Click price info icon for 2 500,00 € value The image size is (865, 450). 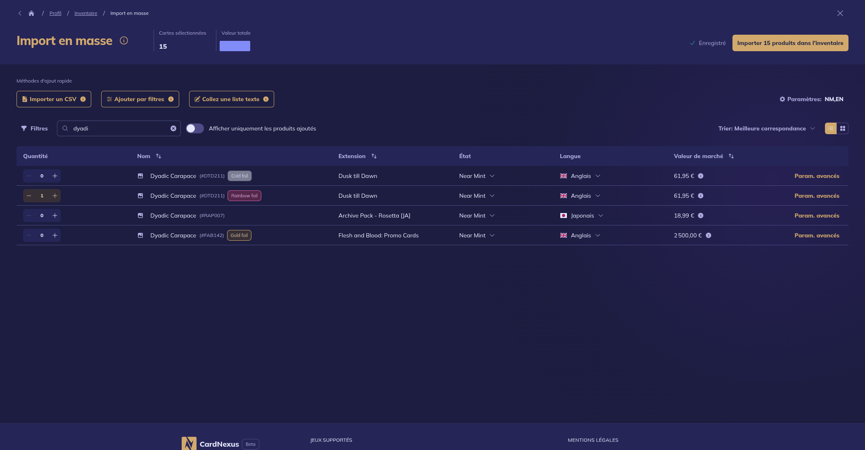(x=709, y=235)
